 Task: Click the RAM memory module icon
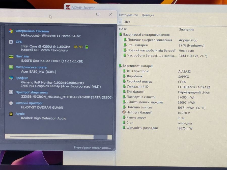pos(11,56)
